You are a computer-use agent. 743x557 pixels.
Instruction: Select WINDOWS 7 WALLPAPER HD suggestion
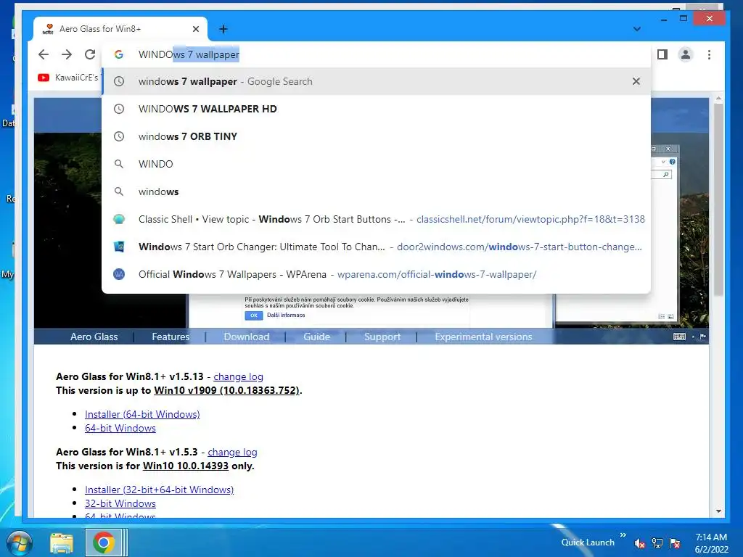pos(377,109)
